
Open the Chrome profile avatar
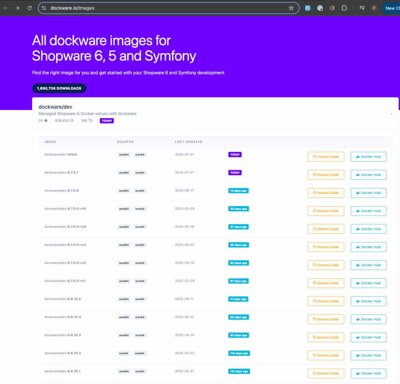374,8
